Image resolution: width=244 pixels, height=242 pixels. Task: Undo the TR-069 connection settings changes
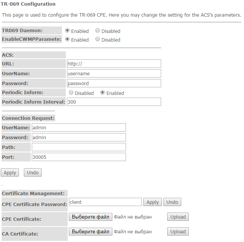coord(33,172)
